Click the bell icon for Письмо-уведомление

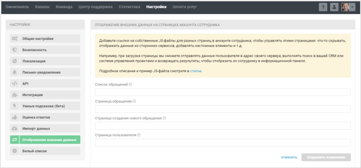(x=15, y=72)
